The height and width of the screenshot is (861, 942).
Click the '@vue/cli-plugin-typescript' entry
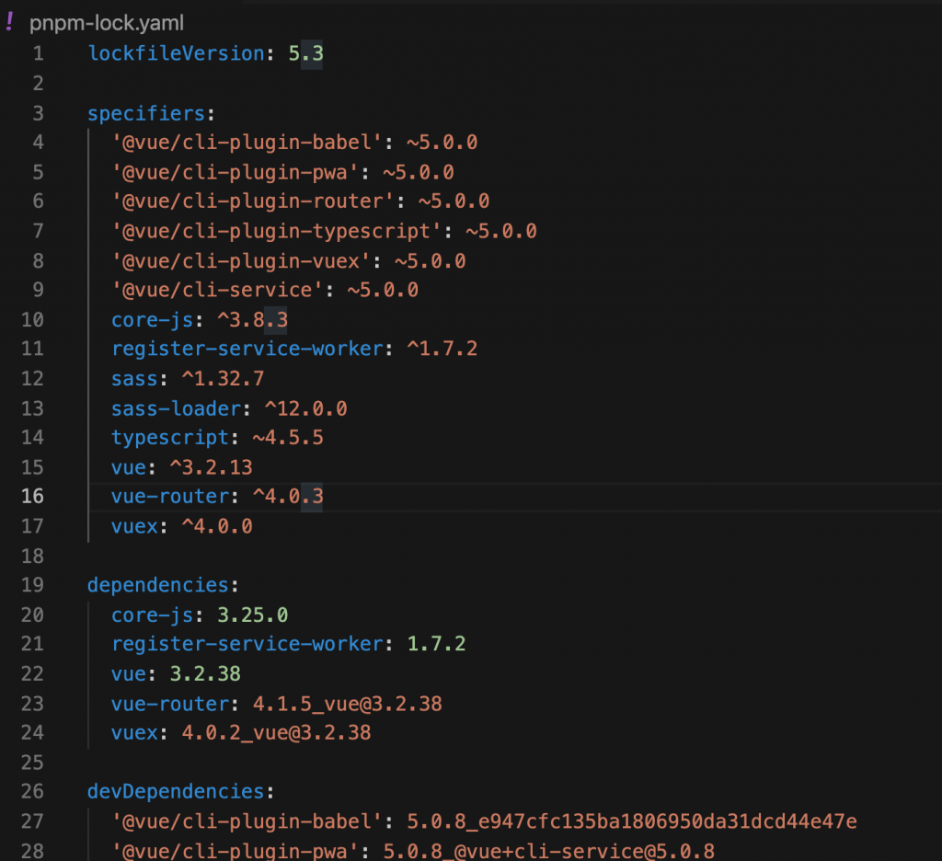tap(276, 231)
